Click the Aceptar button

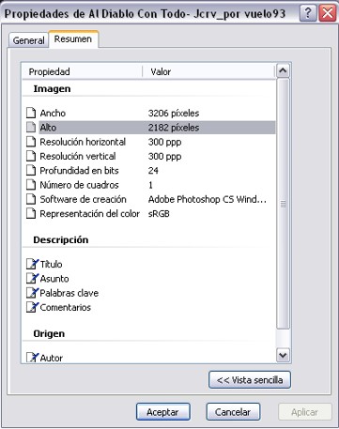click(163, 412)
